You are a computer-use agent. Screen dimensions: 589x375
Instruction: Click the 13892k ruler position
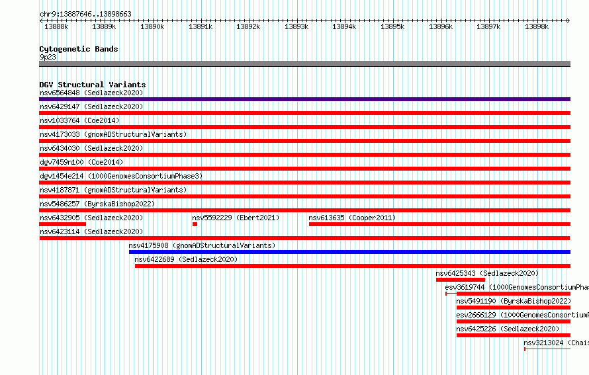pyautogui.click(x=248, y=26)
